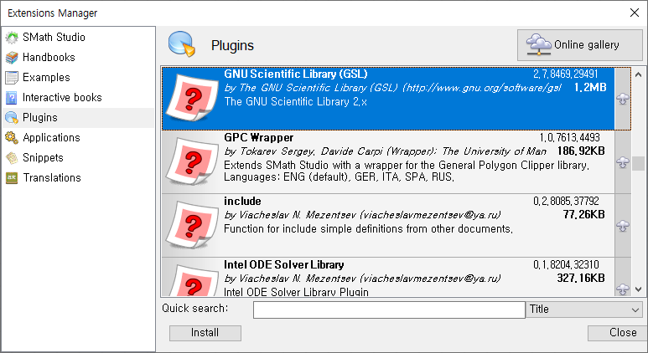This screenshot has width=648, height=353.
Task: Select the GPC Wrapper plugin title
Action: click(x=259, y=138)
